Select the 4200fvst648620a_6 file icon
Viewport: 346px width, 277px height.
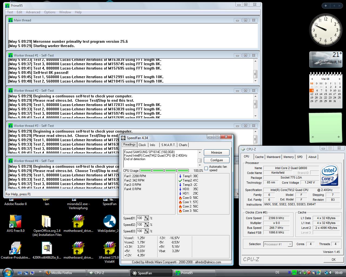[x=47, y=250]
